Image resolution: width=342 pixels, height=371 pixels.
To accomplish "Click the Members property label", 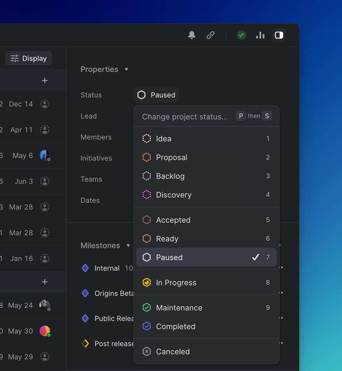I will pos(96,137).
